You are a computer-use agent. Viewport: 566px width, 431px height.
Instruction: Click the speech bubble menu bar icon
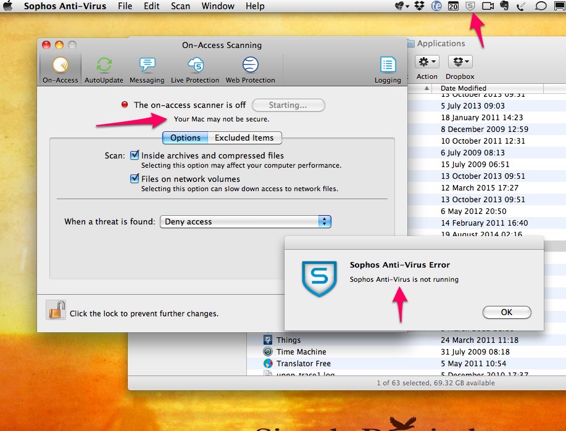(x=540, y=6)
